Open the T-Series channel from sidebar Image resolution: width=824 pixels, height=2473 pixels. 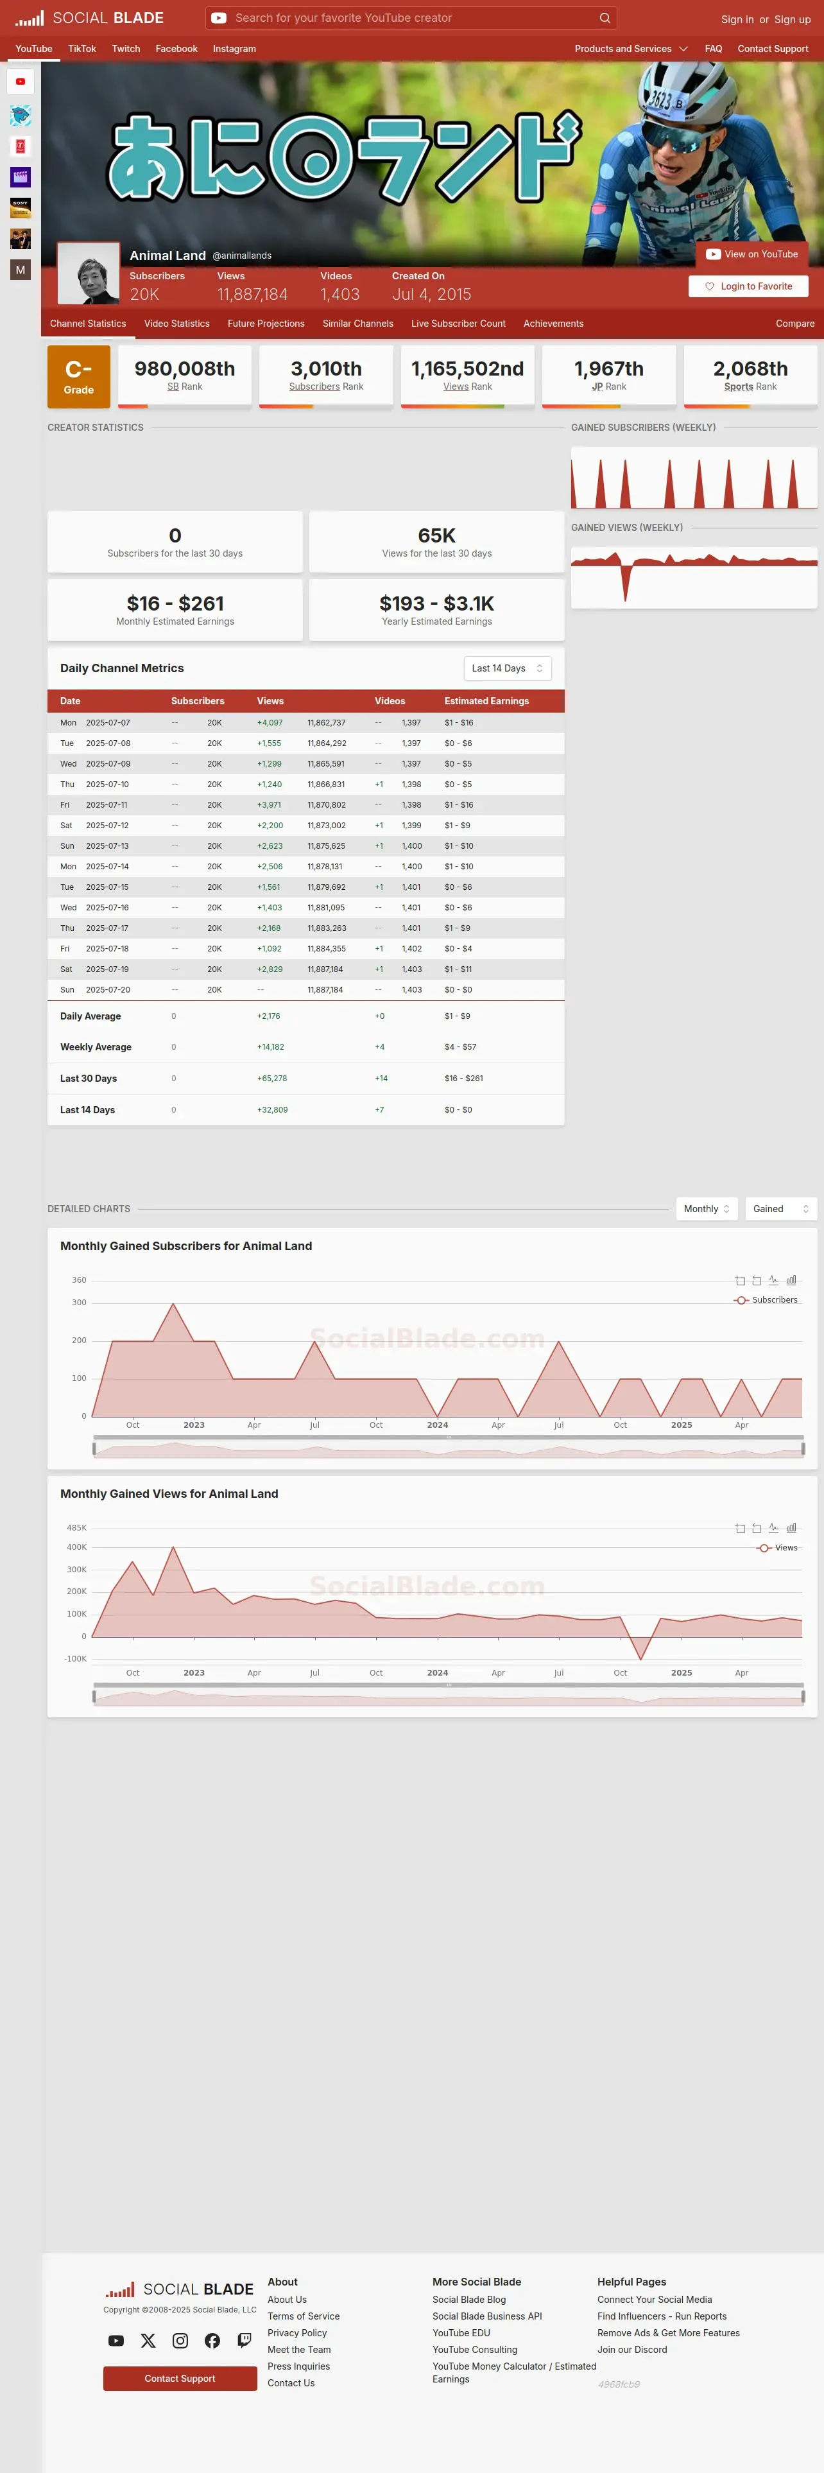[20, 147]
